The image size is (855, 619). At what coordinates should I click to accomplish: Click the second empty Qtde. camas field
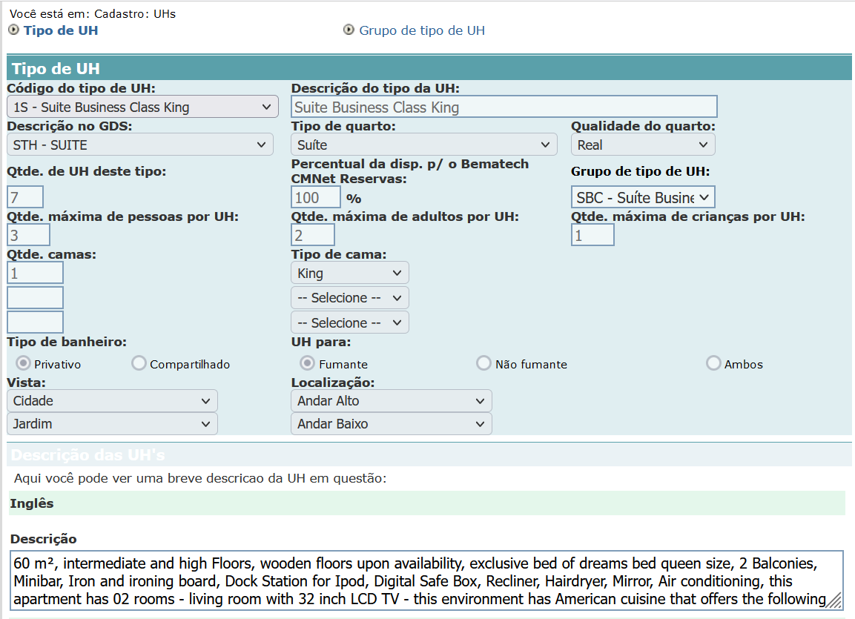point(35,297)
